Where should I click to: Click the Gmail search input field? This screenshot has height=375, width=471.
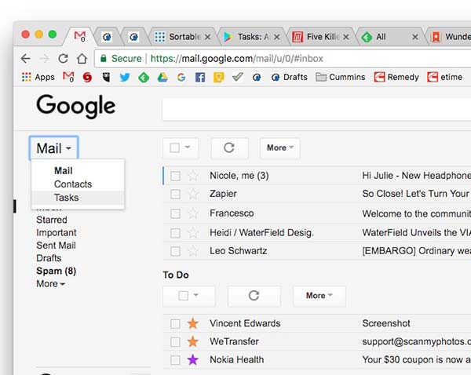click(x=314, y=109)
